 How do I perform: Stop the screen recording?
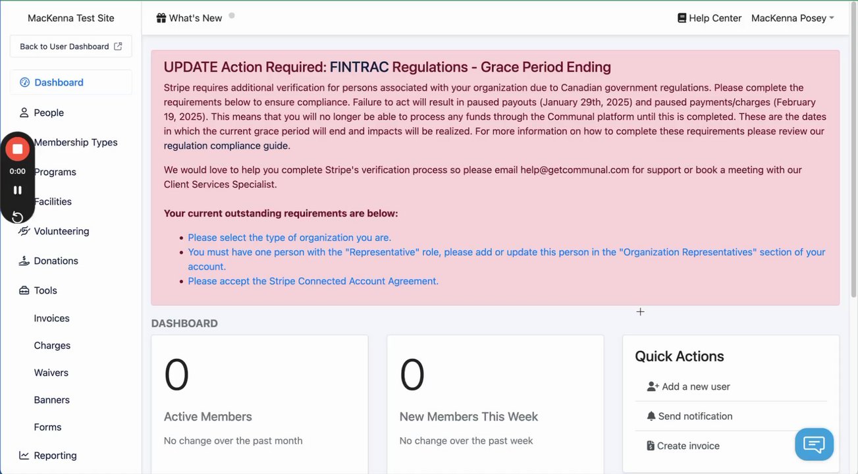18,149
